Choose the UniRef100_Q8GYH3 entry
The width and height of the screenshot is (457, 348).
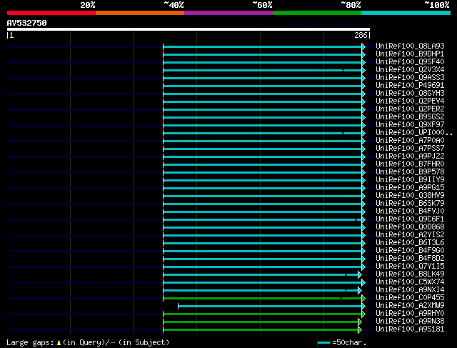(x=410, y=94)
